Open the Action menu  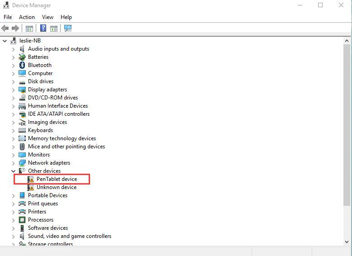27,17
